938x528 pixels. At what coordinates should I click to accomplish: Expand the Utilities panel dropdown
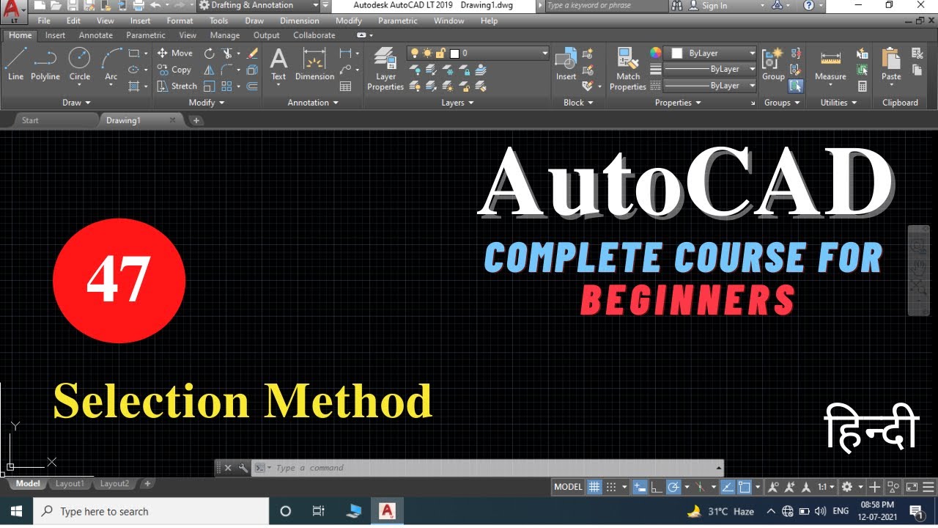click(x=838, y=103)
